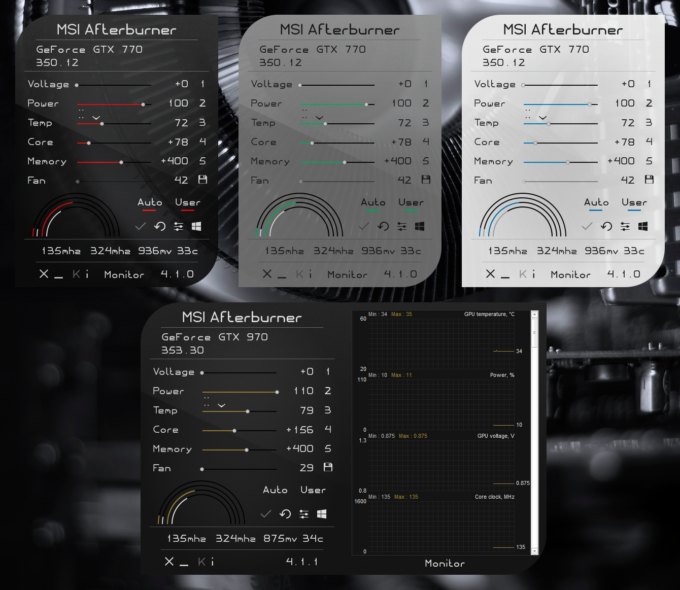Reset settings icon in red-accent dark skin
Viewport: 680px width, 590px height.
pyautogui.click(x=160, y=226)
